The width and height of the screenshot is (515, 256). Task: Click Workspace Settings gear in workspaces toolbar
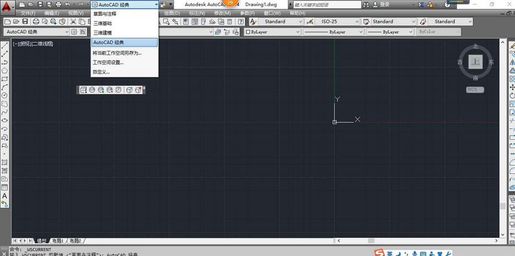[74, 32]
